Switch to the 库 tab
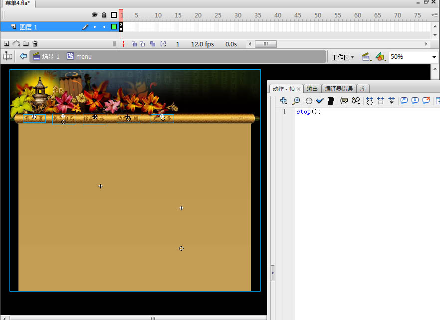The height and width of the screenshot is (320, 440). pyautogui.click(x=363, y=89)
